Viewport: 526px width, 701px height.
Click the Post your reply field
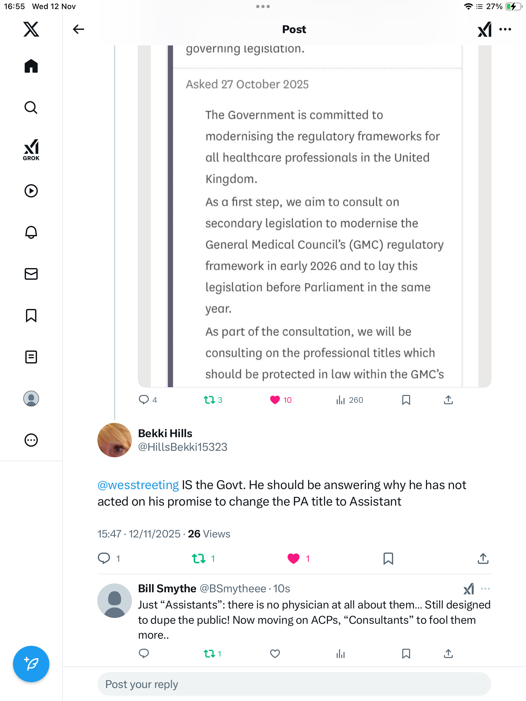point(294,684)
